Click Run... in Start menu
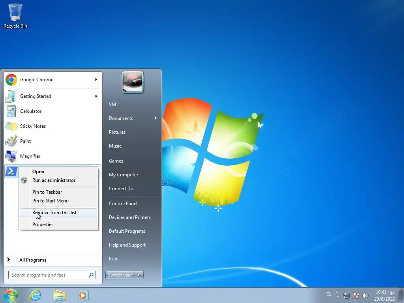 [115, 259]
